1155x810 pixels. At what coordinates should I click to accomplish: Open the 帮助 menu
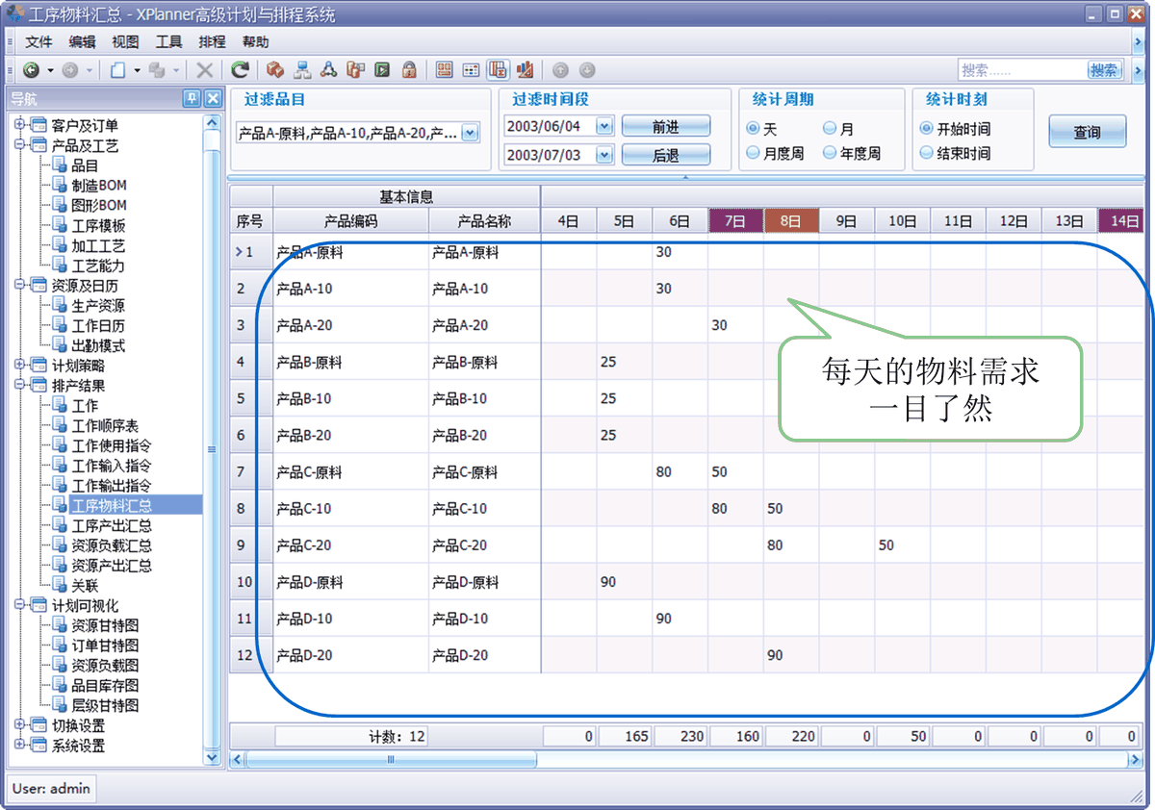point(256,42)
